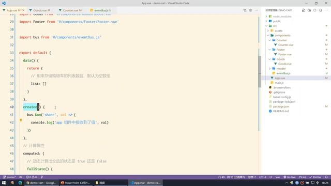
Task: Open Counter.vue in the Explorer tree
Action: [x=285, y=45]
